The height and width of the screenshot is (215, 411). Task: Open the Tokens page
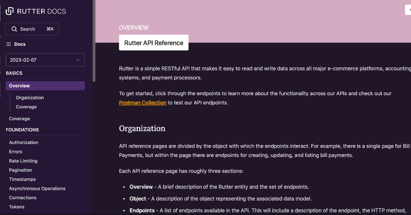click(x=16, y=207)
